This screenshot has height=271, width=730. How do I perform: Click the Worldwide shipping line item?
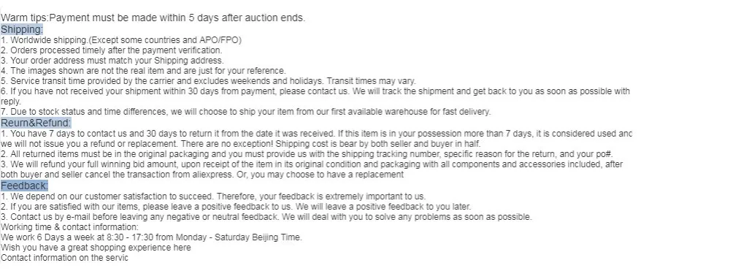click(x=121, y=40)
